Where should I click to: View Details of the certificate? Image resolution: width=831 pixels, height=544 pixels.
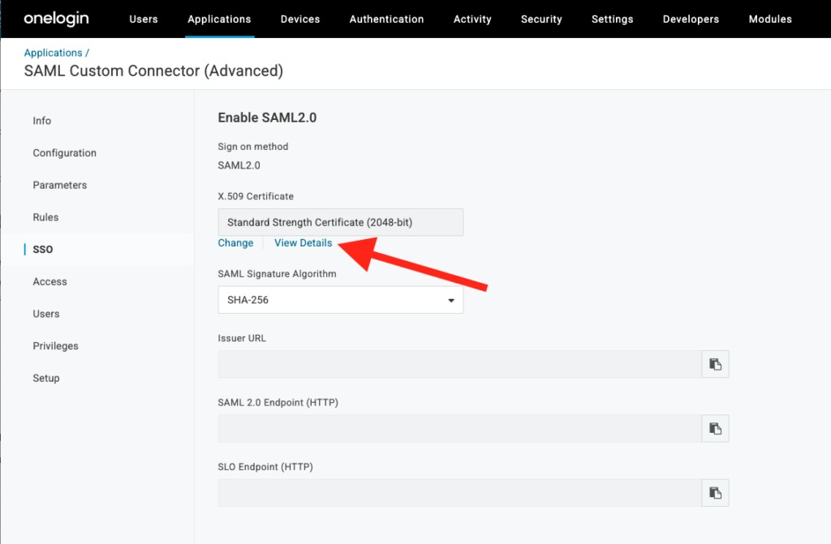(x=303, y=242)
